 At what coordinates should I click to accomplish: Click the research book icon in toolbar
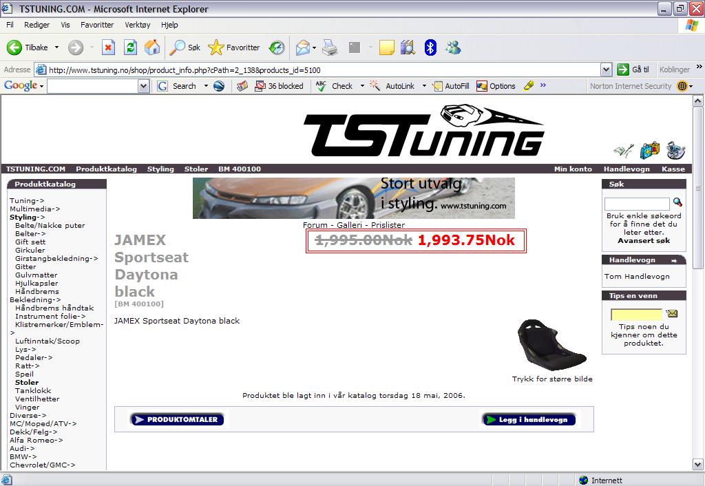[408, 47]
